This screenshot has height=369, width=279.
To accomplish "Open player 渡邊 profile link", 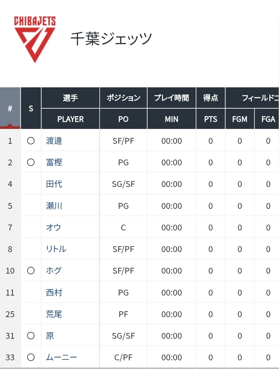I will coord(54,141).
